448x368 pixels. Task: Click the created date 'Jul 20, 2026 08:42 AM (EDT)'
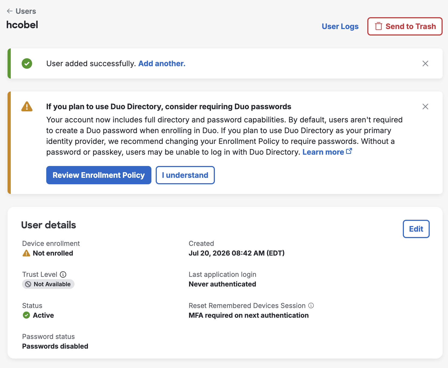click(x=237, y=253)
